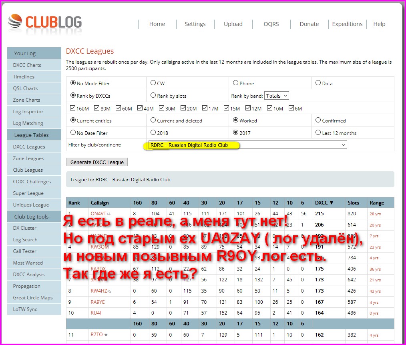This screenshot has width=406, height=345.
Task: Click the Club Log logo icon
Action: pyautogui.click(x=15, y=22)
